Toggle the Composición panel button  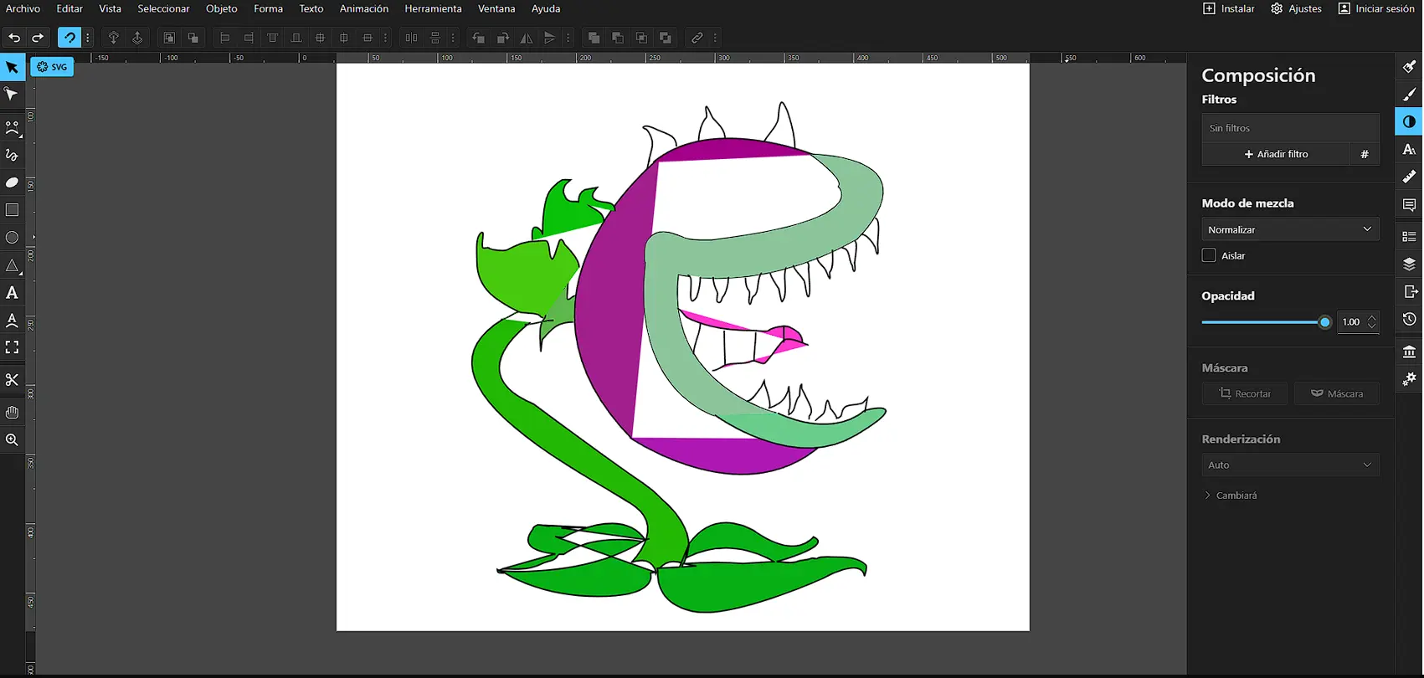[x=1409, y=122]
